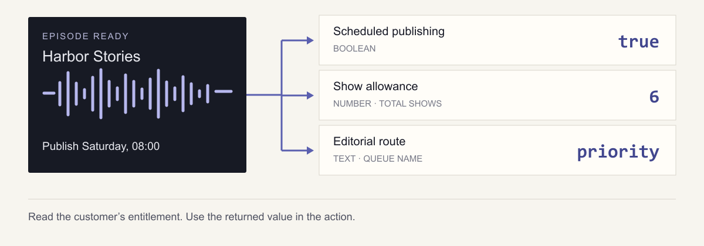
Task: Click the arrowhead pointing to Scheduled publishing
Action: (310, 40)
